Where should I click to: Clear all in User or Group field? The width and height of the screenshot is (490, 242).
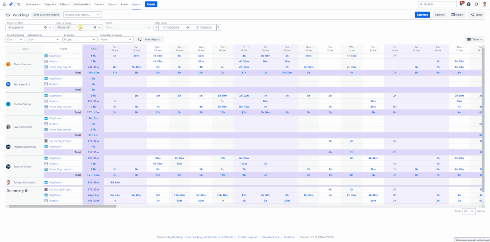(95, 27)
